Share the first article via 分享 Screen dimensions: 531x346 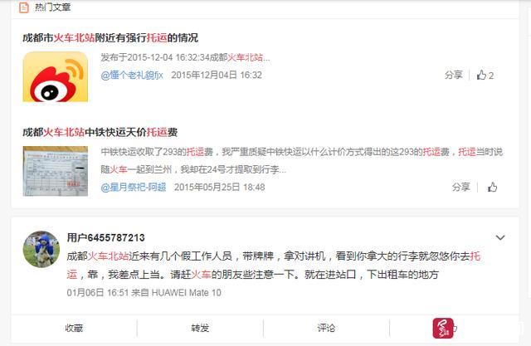454,75
